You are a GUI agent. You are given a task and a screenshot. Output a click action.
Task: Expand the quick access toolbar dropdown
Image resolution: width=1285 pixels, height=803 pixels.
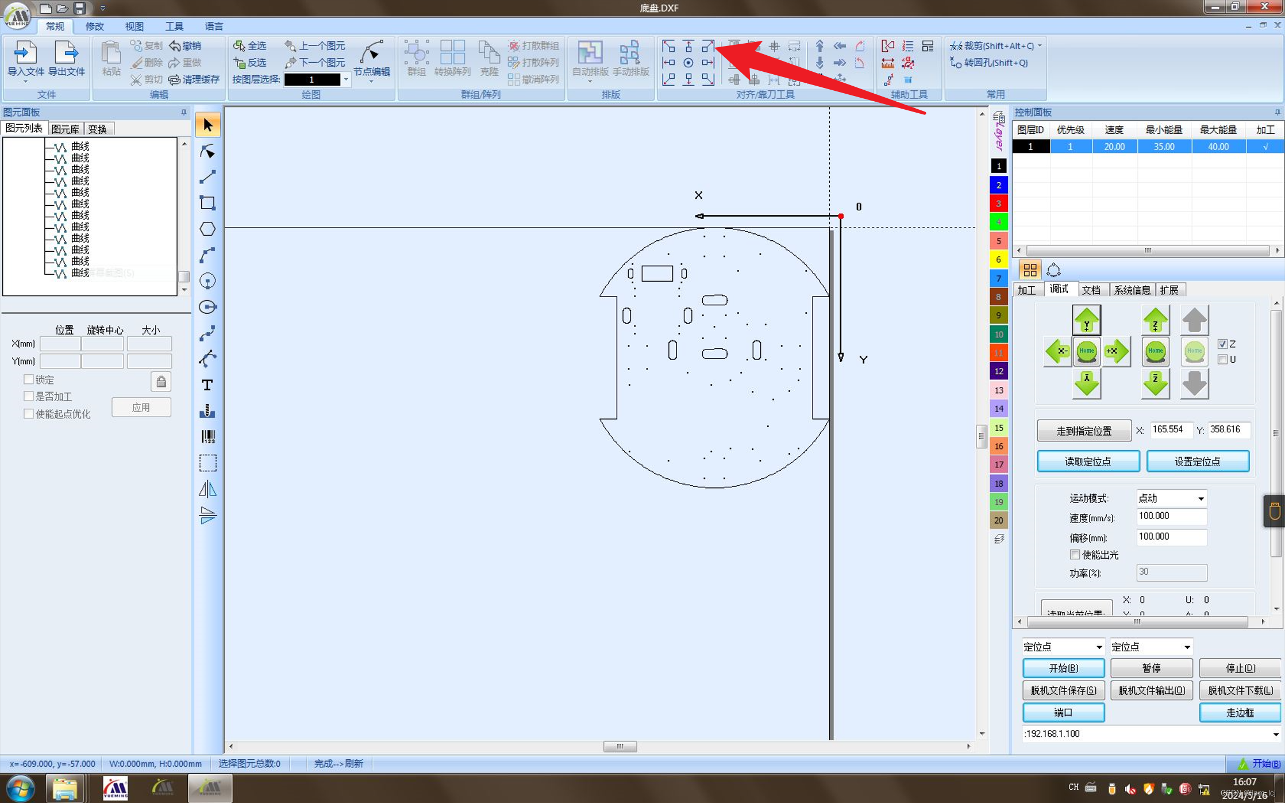[x=102, y=8]
